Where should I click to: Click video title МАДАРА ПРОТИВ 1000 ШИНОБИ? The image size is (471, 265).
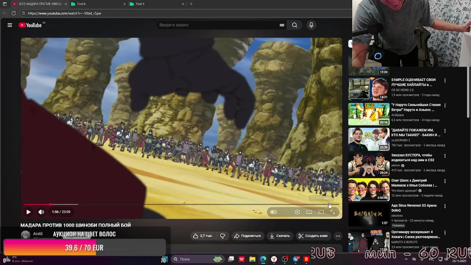coord(75,225)
